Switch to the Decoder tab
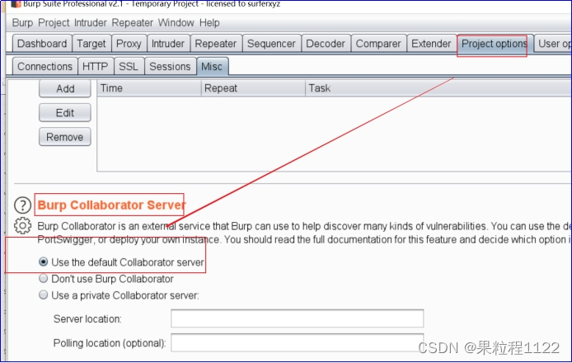572x363 pixels. click(x=326, y=44)
